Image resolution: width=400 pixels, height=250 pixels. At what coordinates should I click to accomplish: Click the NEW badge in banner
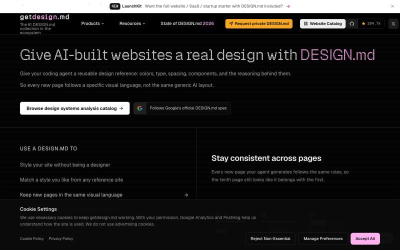(115, 6)
